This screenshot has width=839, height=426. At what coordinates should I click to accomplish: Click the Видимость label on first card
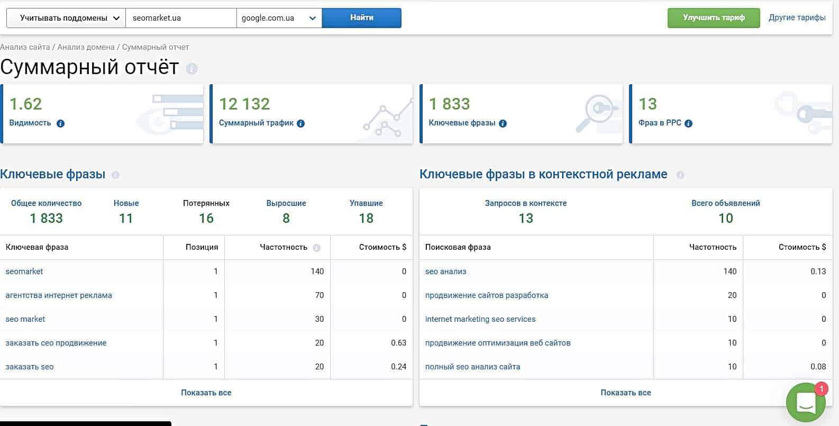point(30,123)
